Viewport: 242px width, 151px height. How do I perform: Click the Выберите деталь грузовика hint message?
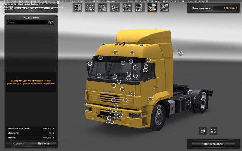click(x=31, y=82)
